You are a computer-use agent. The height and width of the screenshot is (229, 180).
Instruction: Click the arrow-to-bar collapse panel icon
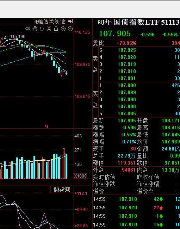70,21
